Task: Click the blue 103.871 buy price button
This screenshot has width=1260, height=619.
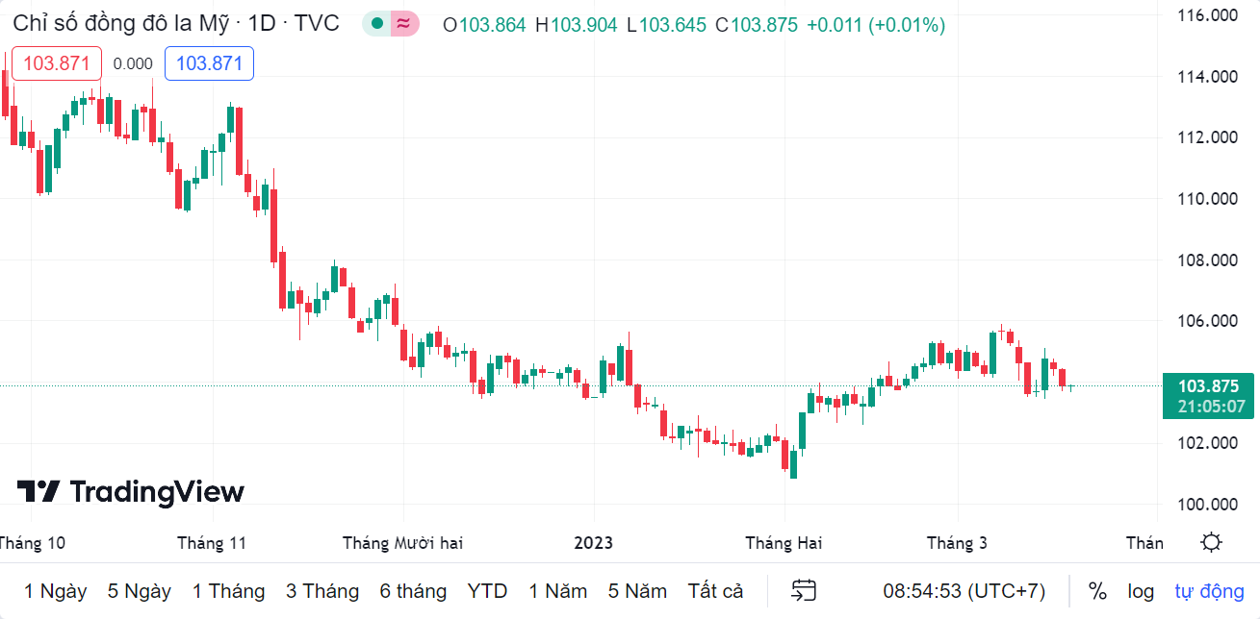Action: [209, 63]
